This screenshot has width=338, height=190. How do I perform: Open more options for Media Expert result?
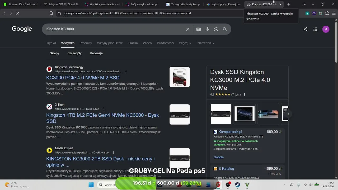[x=114, y=153]
